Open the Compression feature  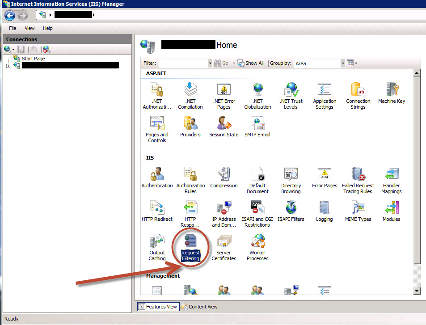pos(224,177)
